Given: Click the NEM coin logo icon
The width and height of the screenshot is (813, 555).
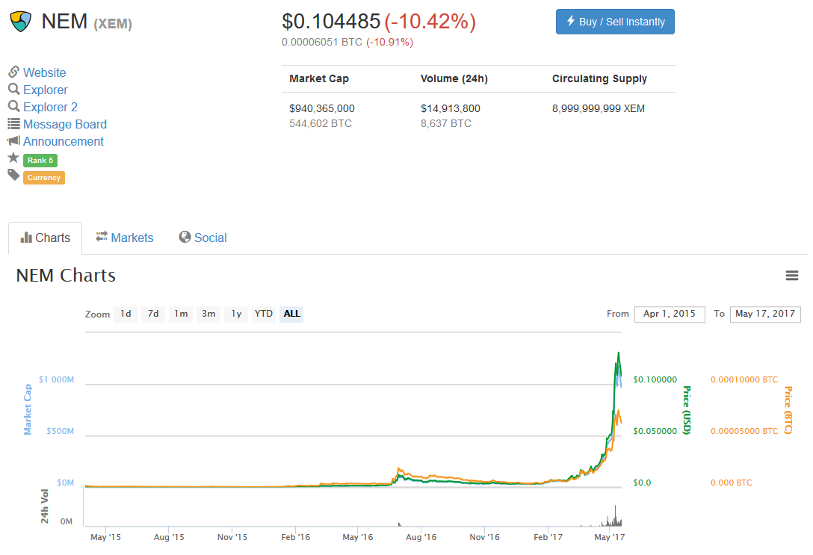Looking at the screenshot, I should [21, 22].
